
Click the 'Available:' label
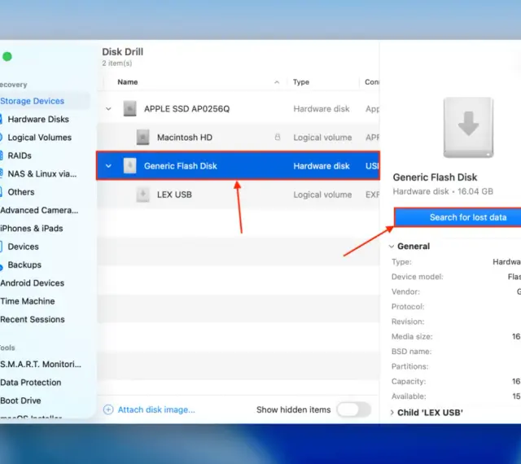point(409,396)
